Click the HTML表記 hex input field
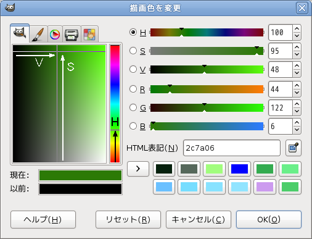This screenshot has width=312, height=239. pos(232,148)
